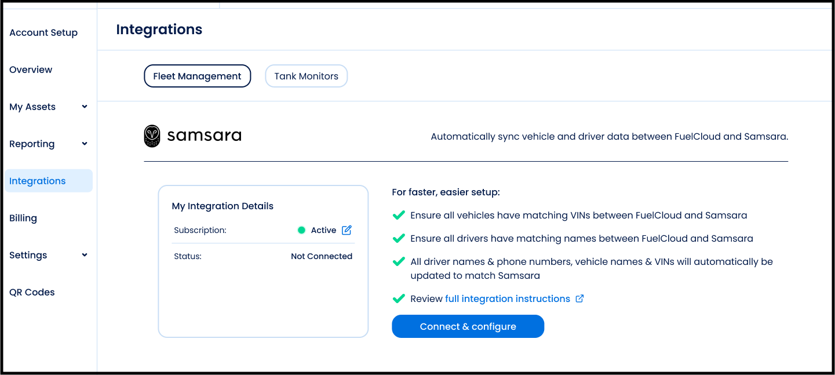The height and width of the screenshot is (375, 835).
Task: Open the QR Codes section
Action: pyautogui.click(x=32, y=292)
